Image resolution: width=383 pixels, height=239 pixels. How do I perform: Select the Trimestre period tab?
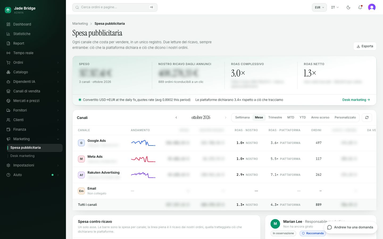coord(275,117)
